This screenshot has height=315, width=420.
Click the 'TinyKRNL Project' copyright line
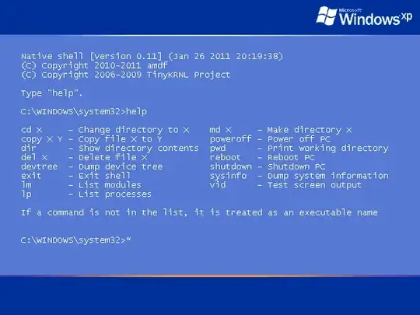[125, 75]
